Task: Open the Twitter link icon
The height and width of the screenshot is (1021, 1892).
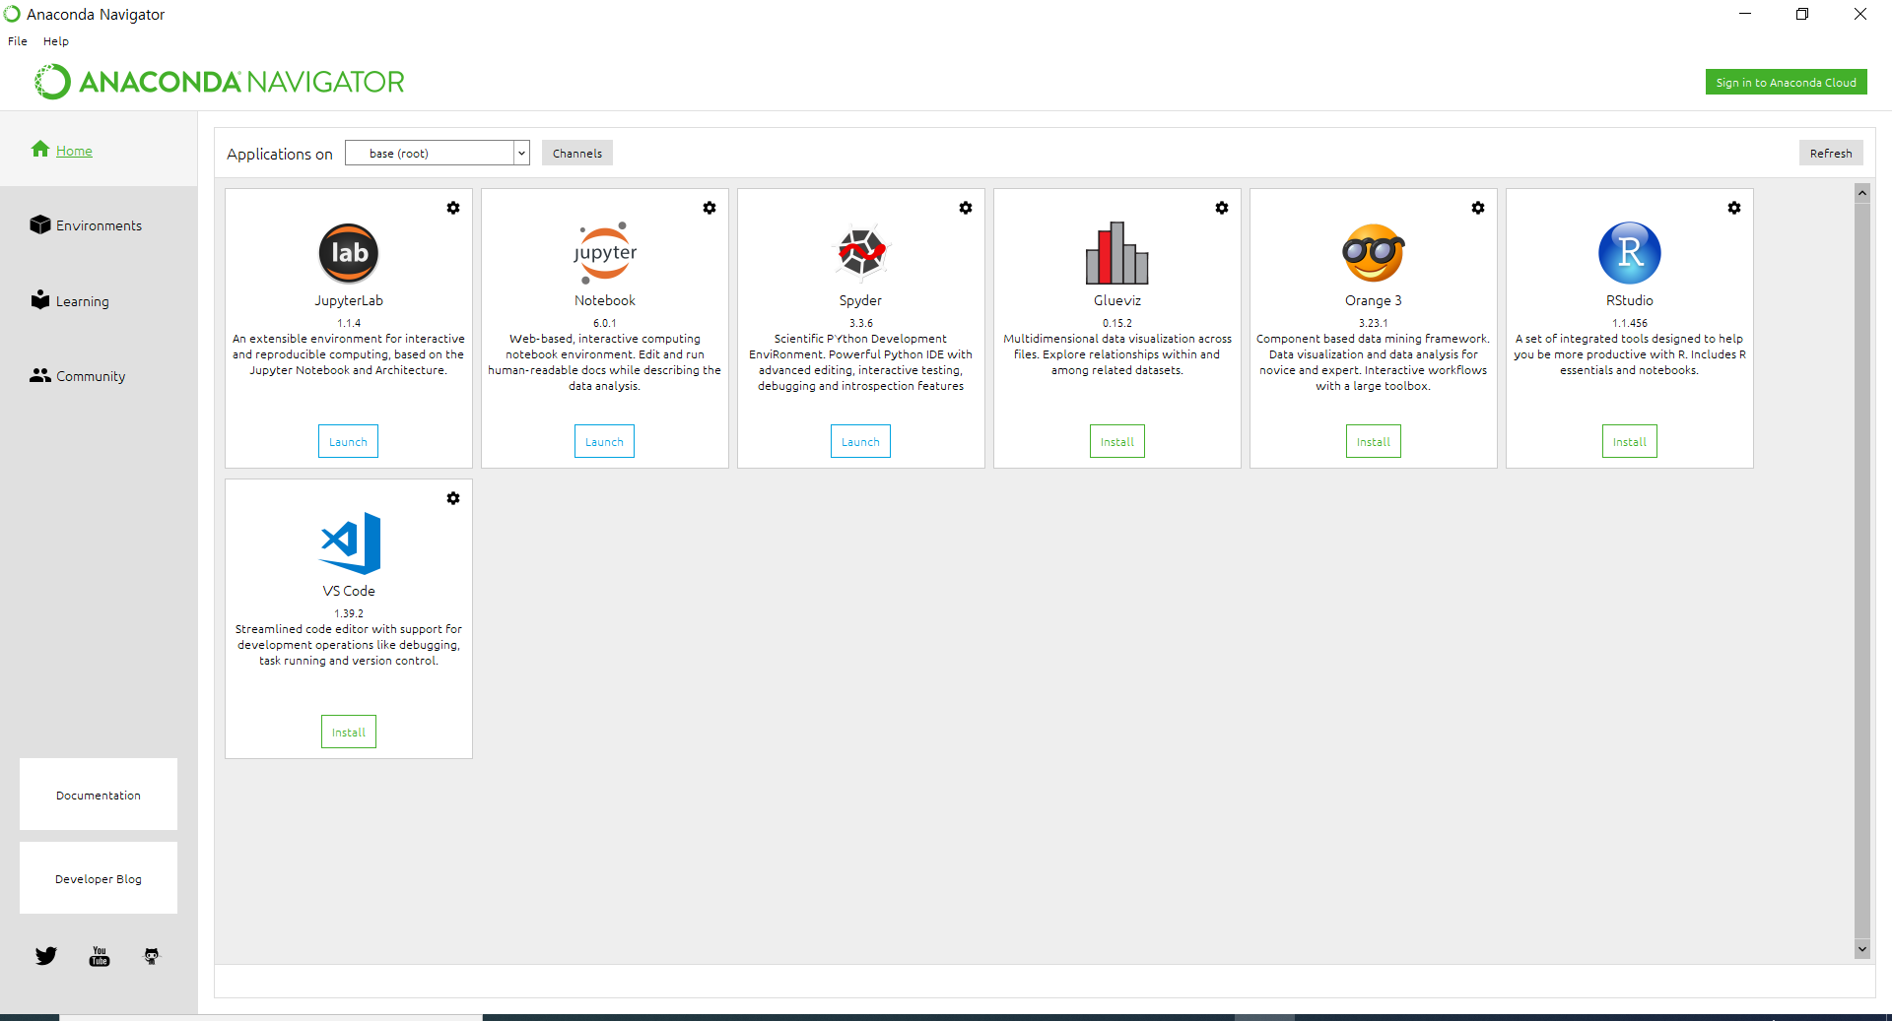Action: [x=46, y=956]
